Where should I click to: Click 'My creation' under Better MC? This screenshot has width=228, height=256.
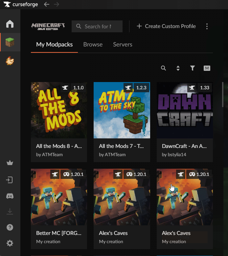click(x=48, y=242)
